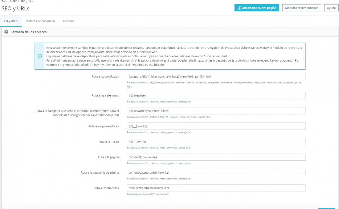Click the SEO y URLs page title

15,8
